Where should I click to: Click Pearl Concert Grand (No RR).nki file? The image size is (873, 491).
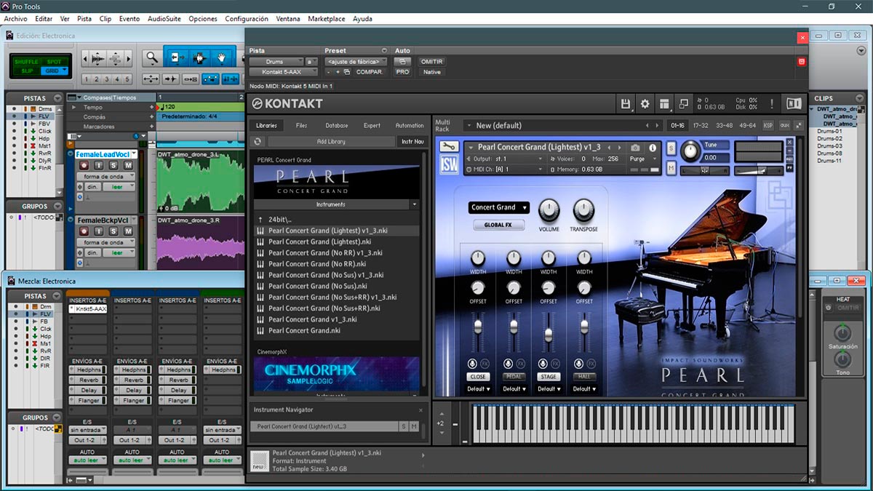[319, 264]
